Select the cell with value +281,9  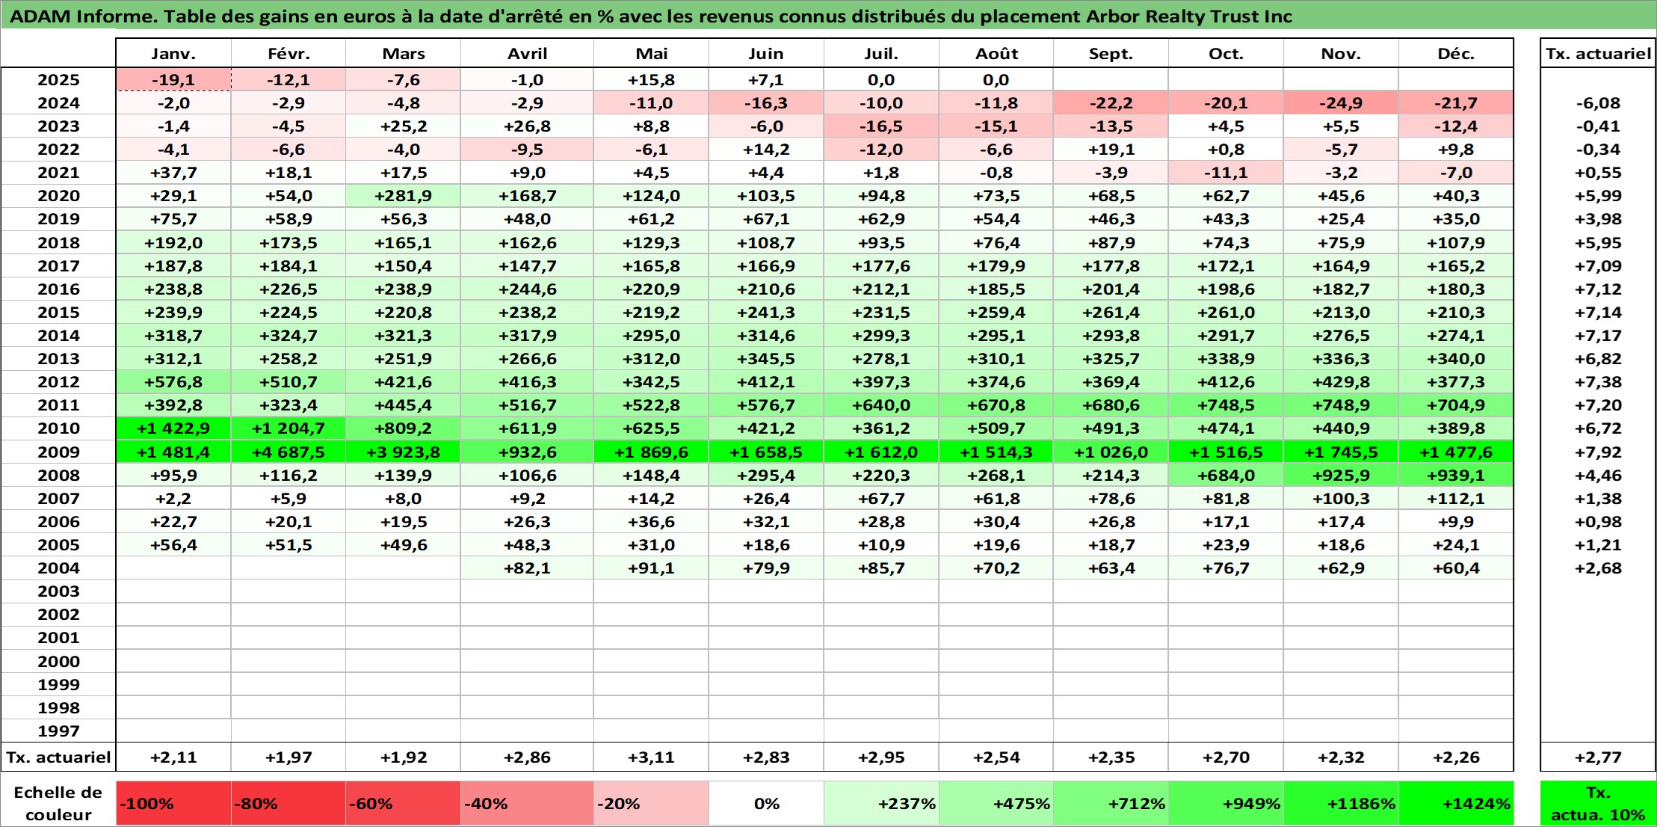click(404, 196)
